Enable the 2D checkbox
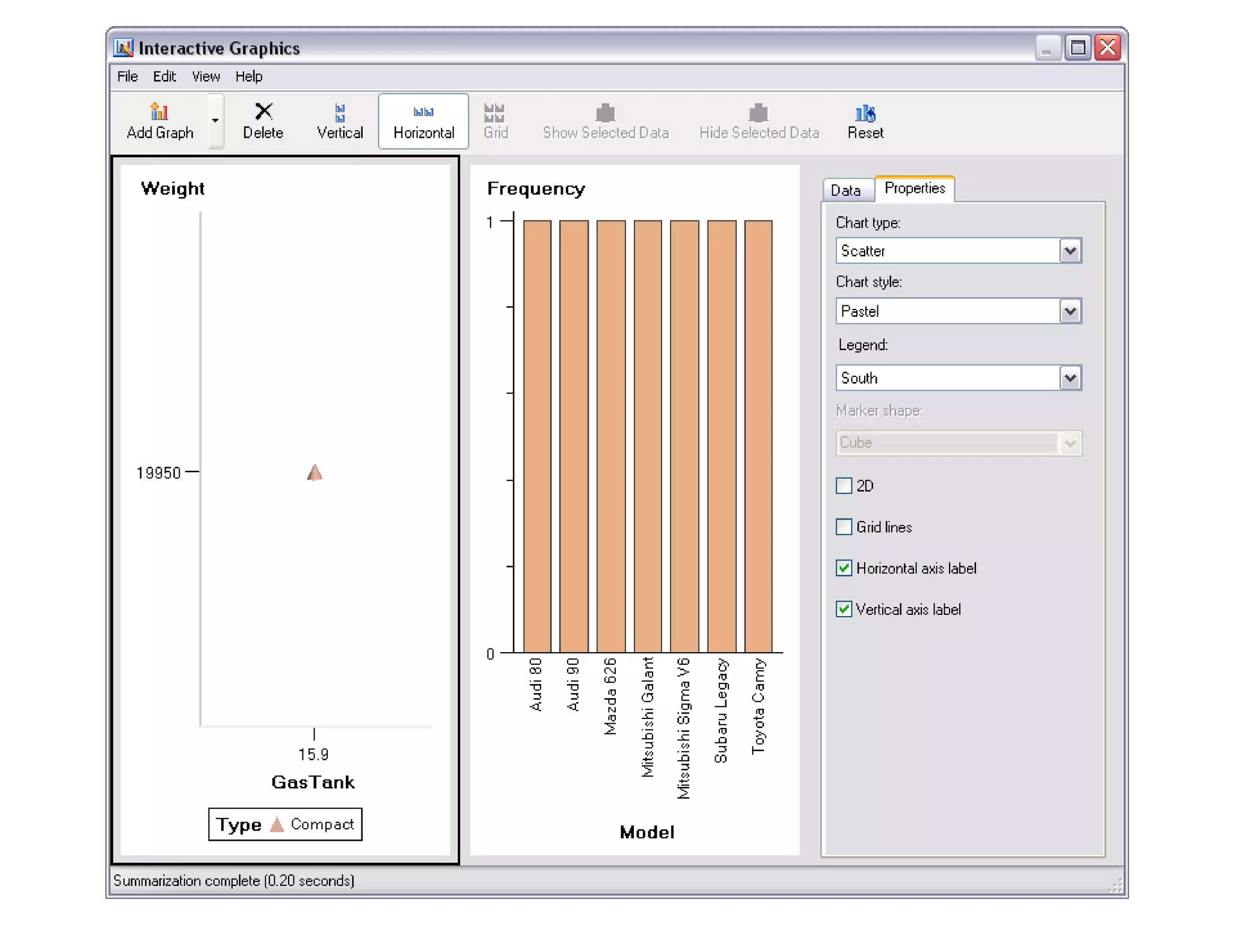The height and width of the screenshot is (925, 1234). click(844, 485)
